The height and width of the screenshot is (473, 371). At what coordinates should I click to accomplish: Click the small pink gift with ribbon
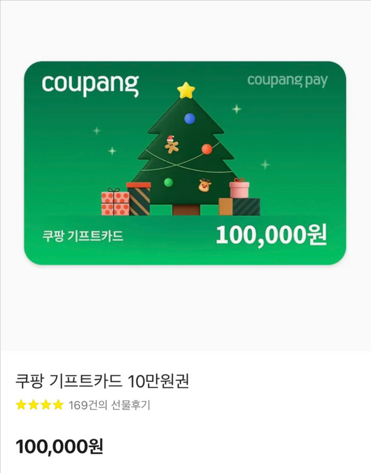pyautogui.click(x=239, y=188)
